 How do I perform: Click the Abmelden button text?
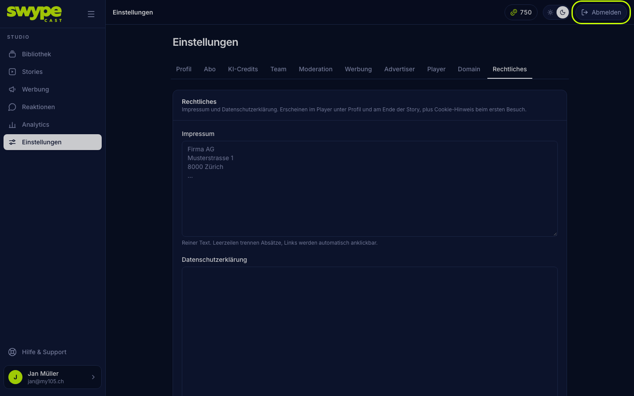point(606,12)
